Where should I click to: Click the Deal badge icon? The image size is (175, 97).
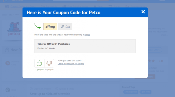pos(8,90)
